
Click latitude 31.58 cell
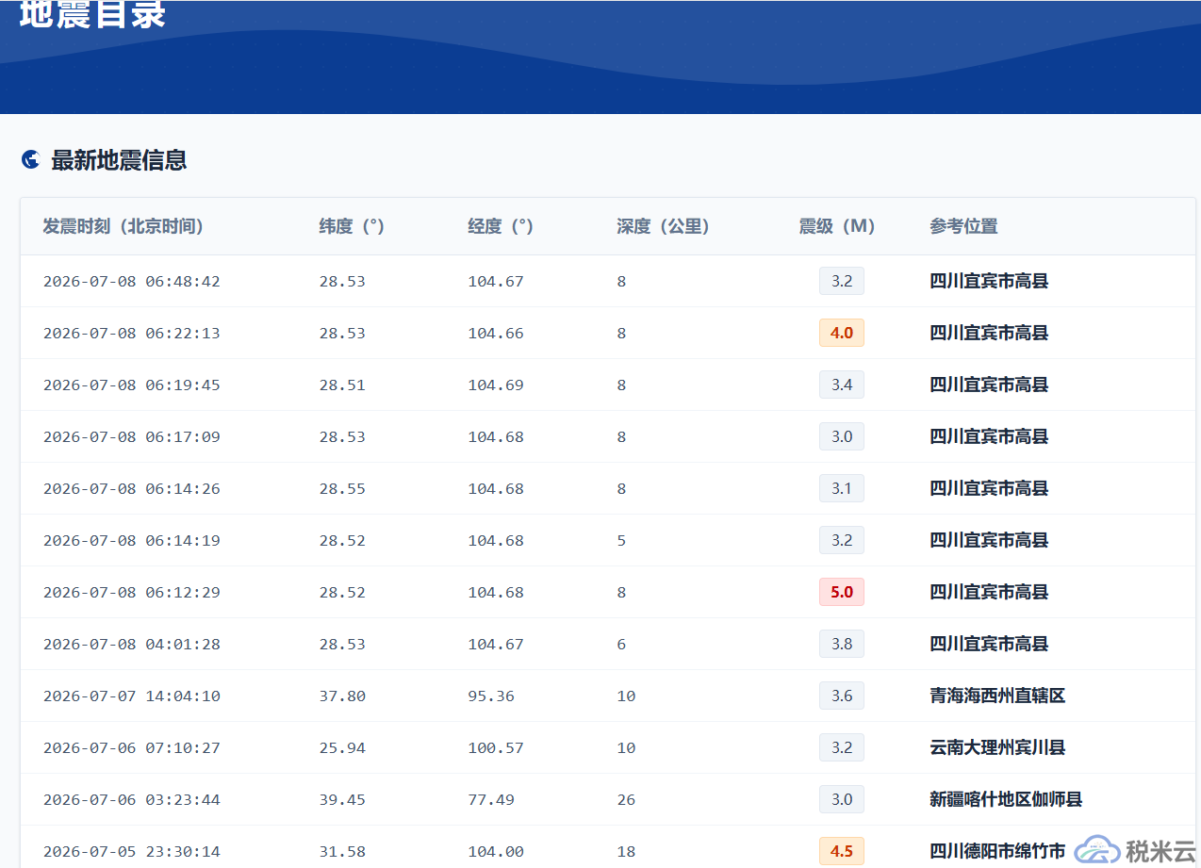(x=342, y=852)
